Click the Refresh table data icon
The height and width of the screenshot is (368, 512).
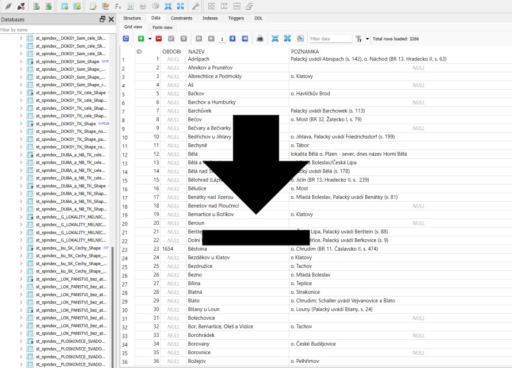[126, 39]
